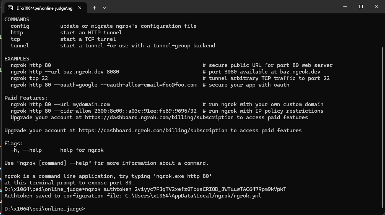
Task: Select the D:\x1064\pei\online_judge tab title
Action: [x=45, y=8]
